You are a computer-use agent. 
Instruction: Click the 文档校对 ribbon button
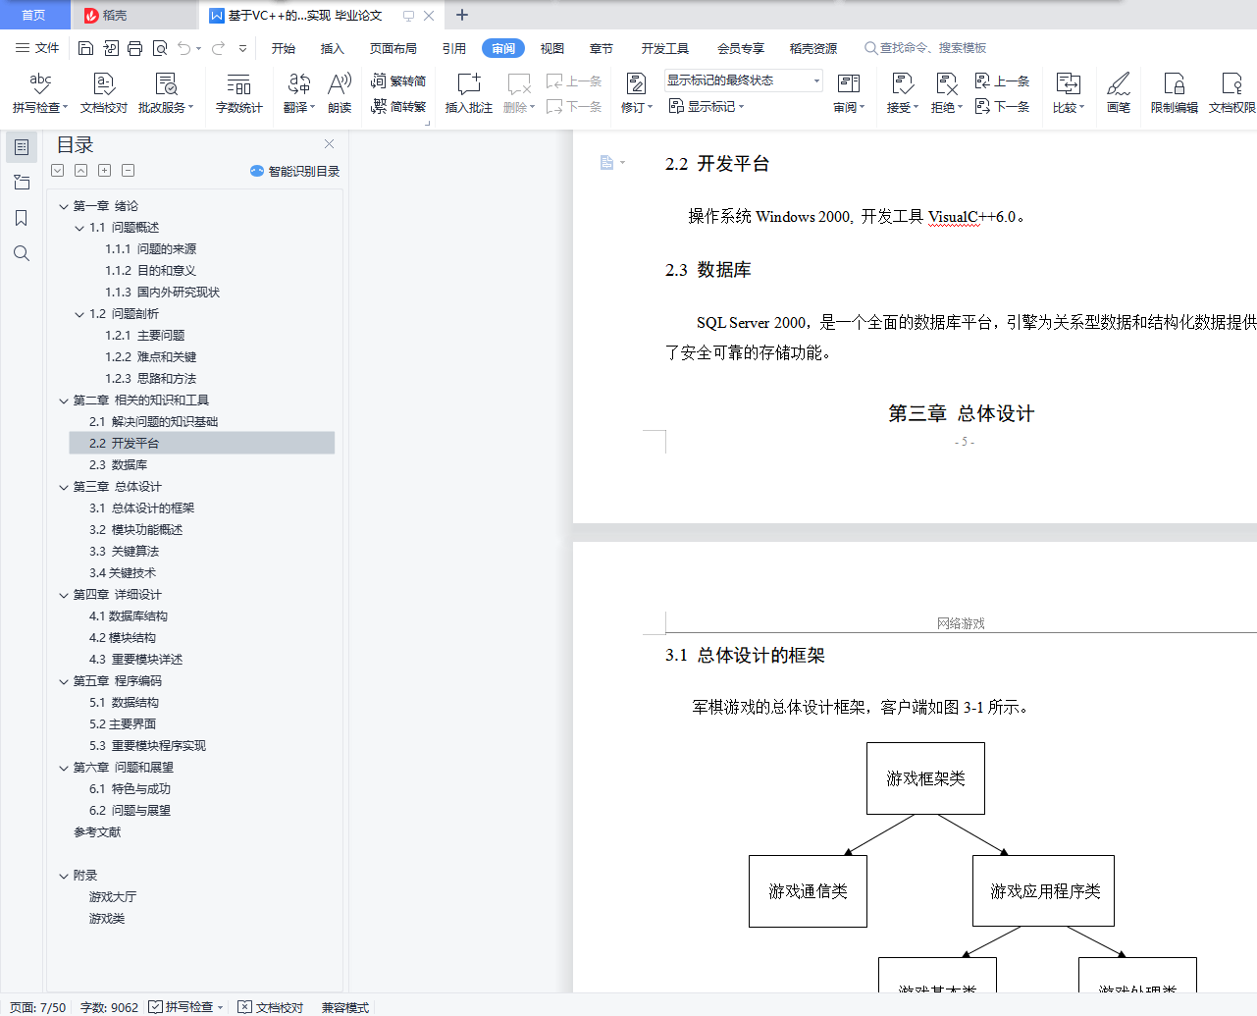104,93
